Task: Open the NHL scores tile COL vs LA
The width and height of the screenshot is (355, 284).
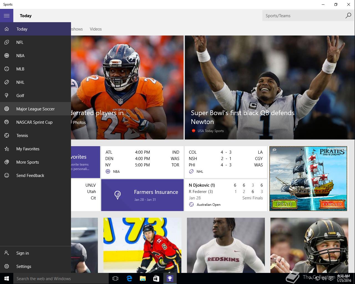Action: [x=226, y=162]
